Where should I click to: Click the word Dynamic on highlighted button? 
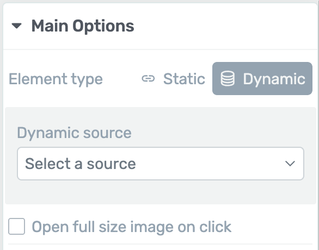coord(274,79)
